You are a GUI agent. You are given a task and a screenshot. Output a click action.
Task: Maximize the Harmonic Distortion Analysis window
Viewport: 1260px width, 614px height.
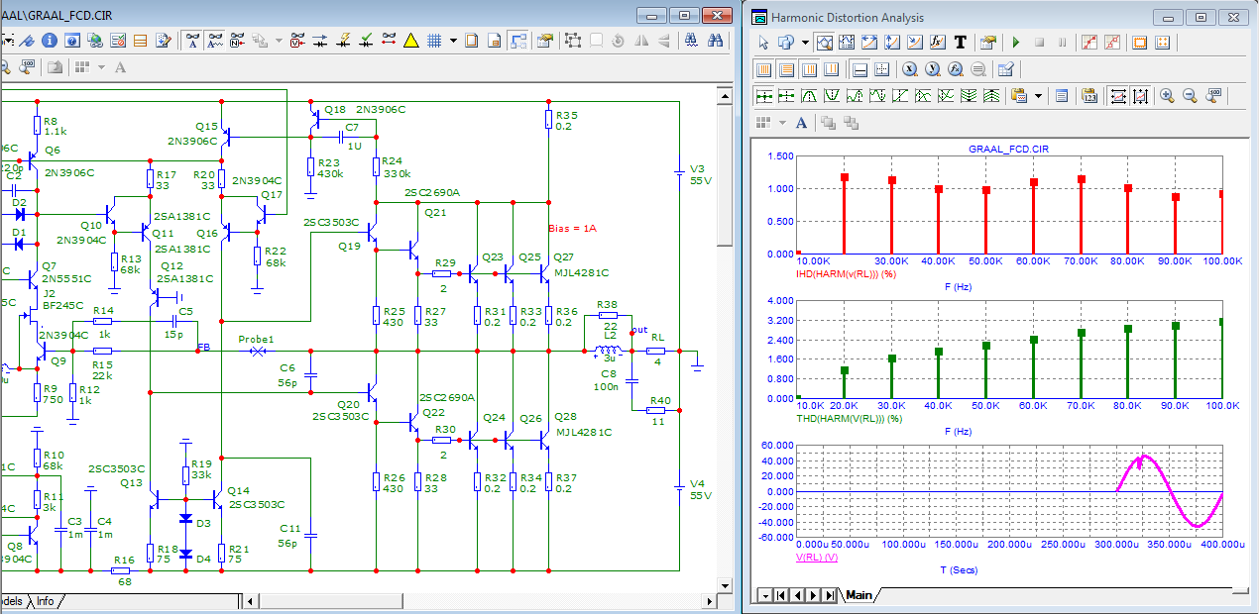click(1201, 17)
